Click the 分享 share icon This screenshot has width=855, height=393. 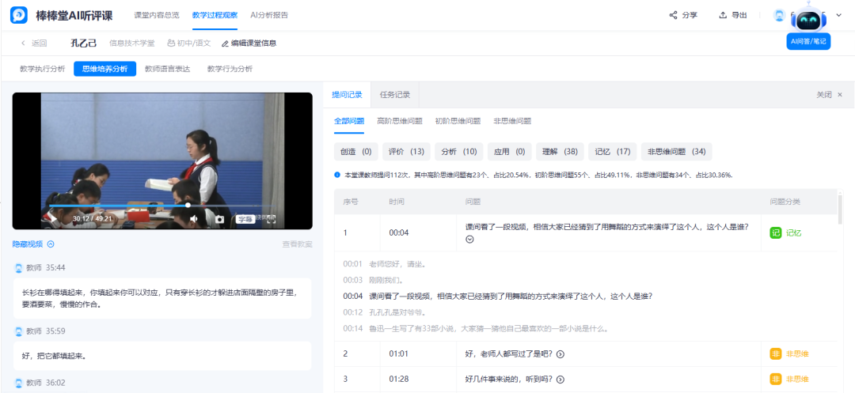pos(673,15)
